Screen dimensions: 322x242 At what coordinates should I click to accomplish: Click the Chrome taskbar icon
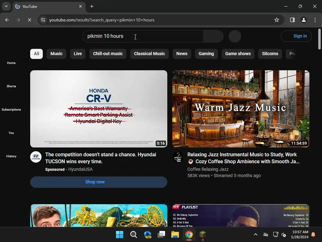coord(189,234)
